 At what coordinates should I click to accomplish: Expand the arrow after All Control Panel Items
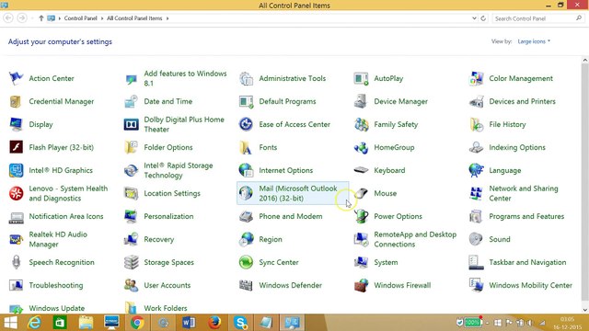coord(167,18)
